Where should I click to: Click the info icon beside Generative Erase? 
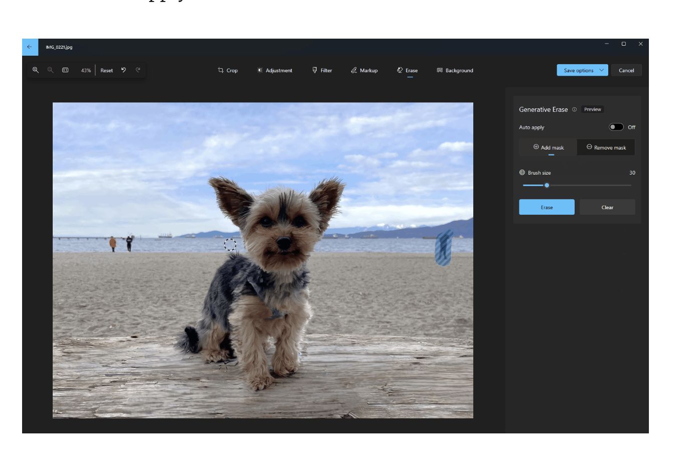[x=574, y=109]
